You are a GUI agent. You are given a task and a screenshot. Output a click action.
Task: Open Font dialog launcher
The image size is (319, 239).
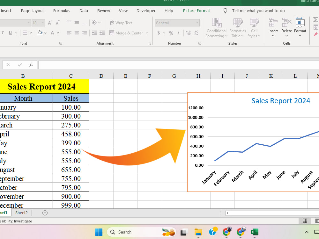click(x=60, y=43)
